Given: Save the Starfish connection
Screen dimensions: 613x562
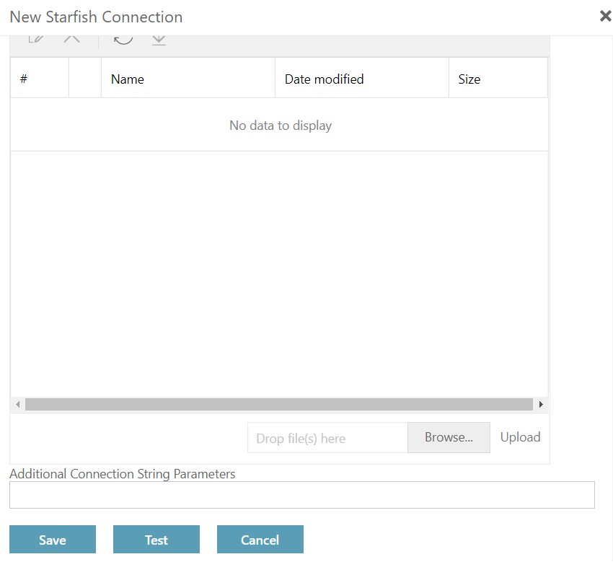Looking at the screenshot, I should point(53,540).
